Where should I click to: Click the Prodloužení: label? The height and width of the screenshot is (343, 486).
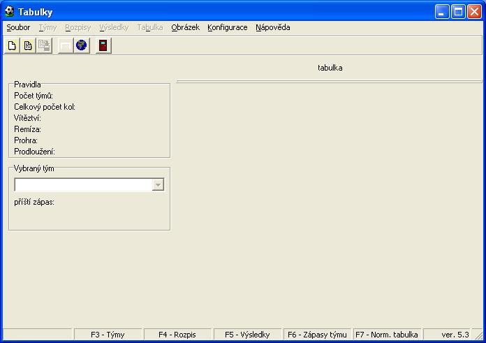(x=34, y=152)
